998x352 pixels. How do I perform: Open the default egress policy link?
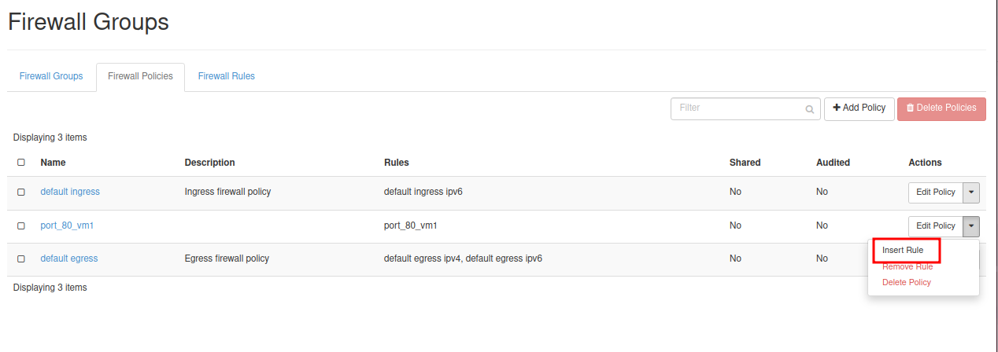tap(69, 259)
